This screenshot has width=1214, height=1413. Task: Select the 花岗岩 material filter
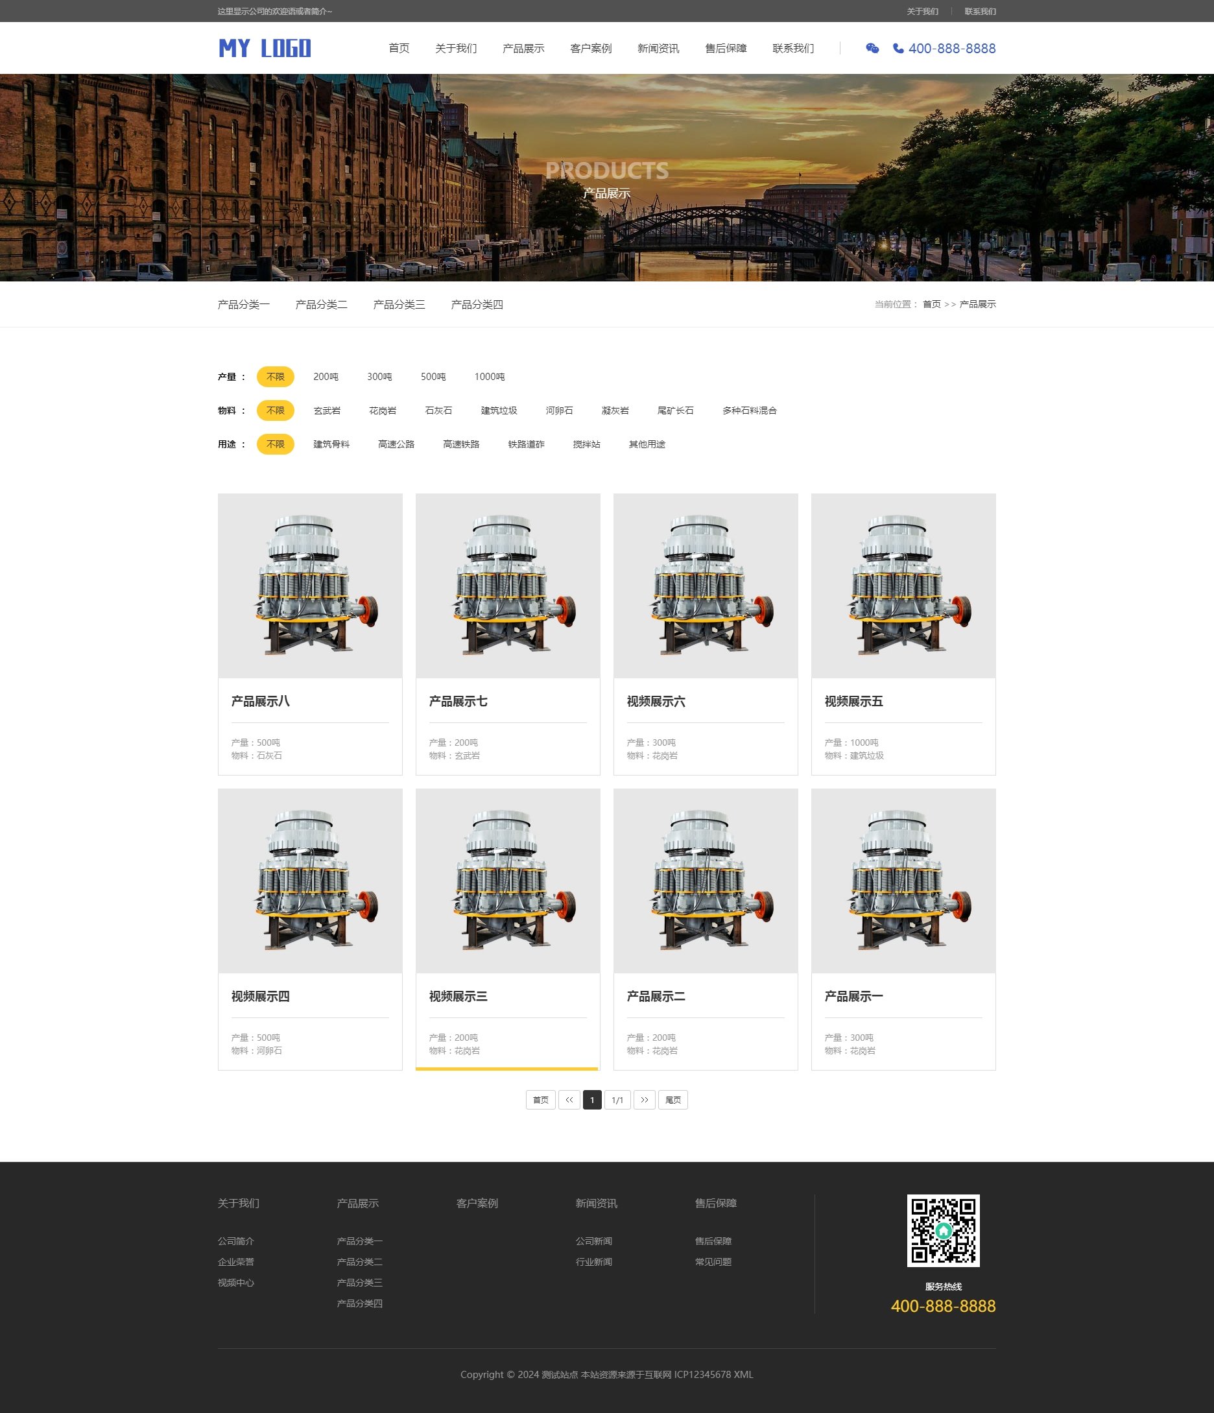tap(382, 410)
